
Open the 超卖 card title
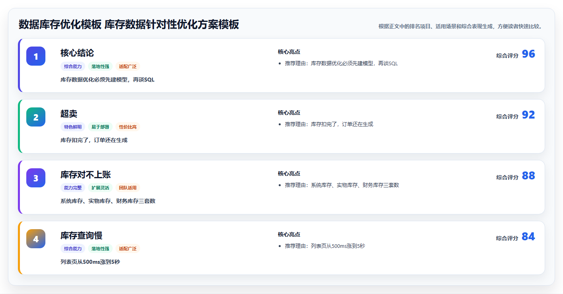coord(69,114)
